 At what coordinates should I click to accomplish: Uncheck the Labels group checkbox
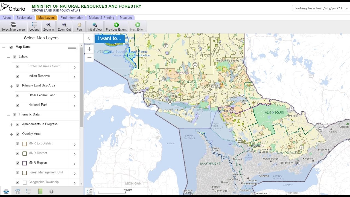14,57
